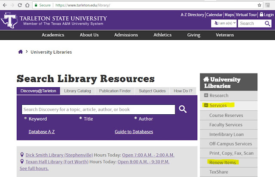Open the Dick Smith Library (Stephenville) link

tap(59, 155)
